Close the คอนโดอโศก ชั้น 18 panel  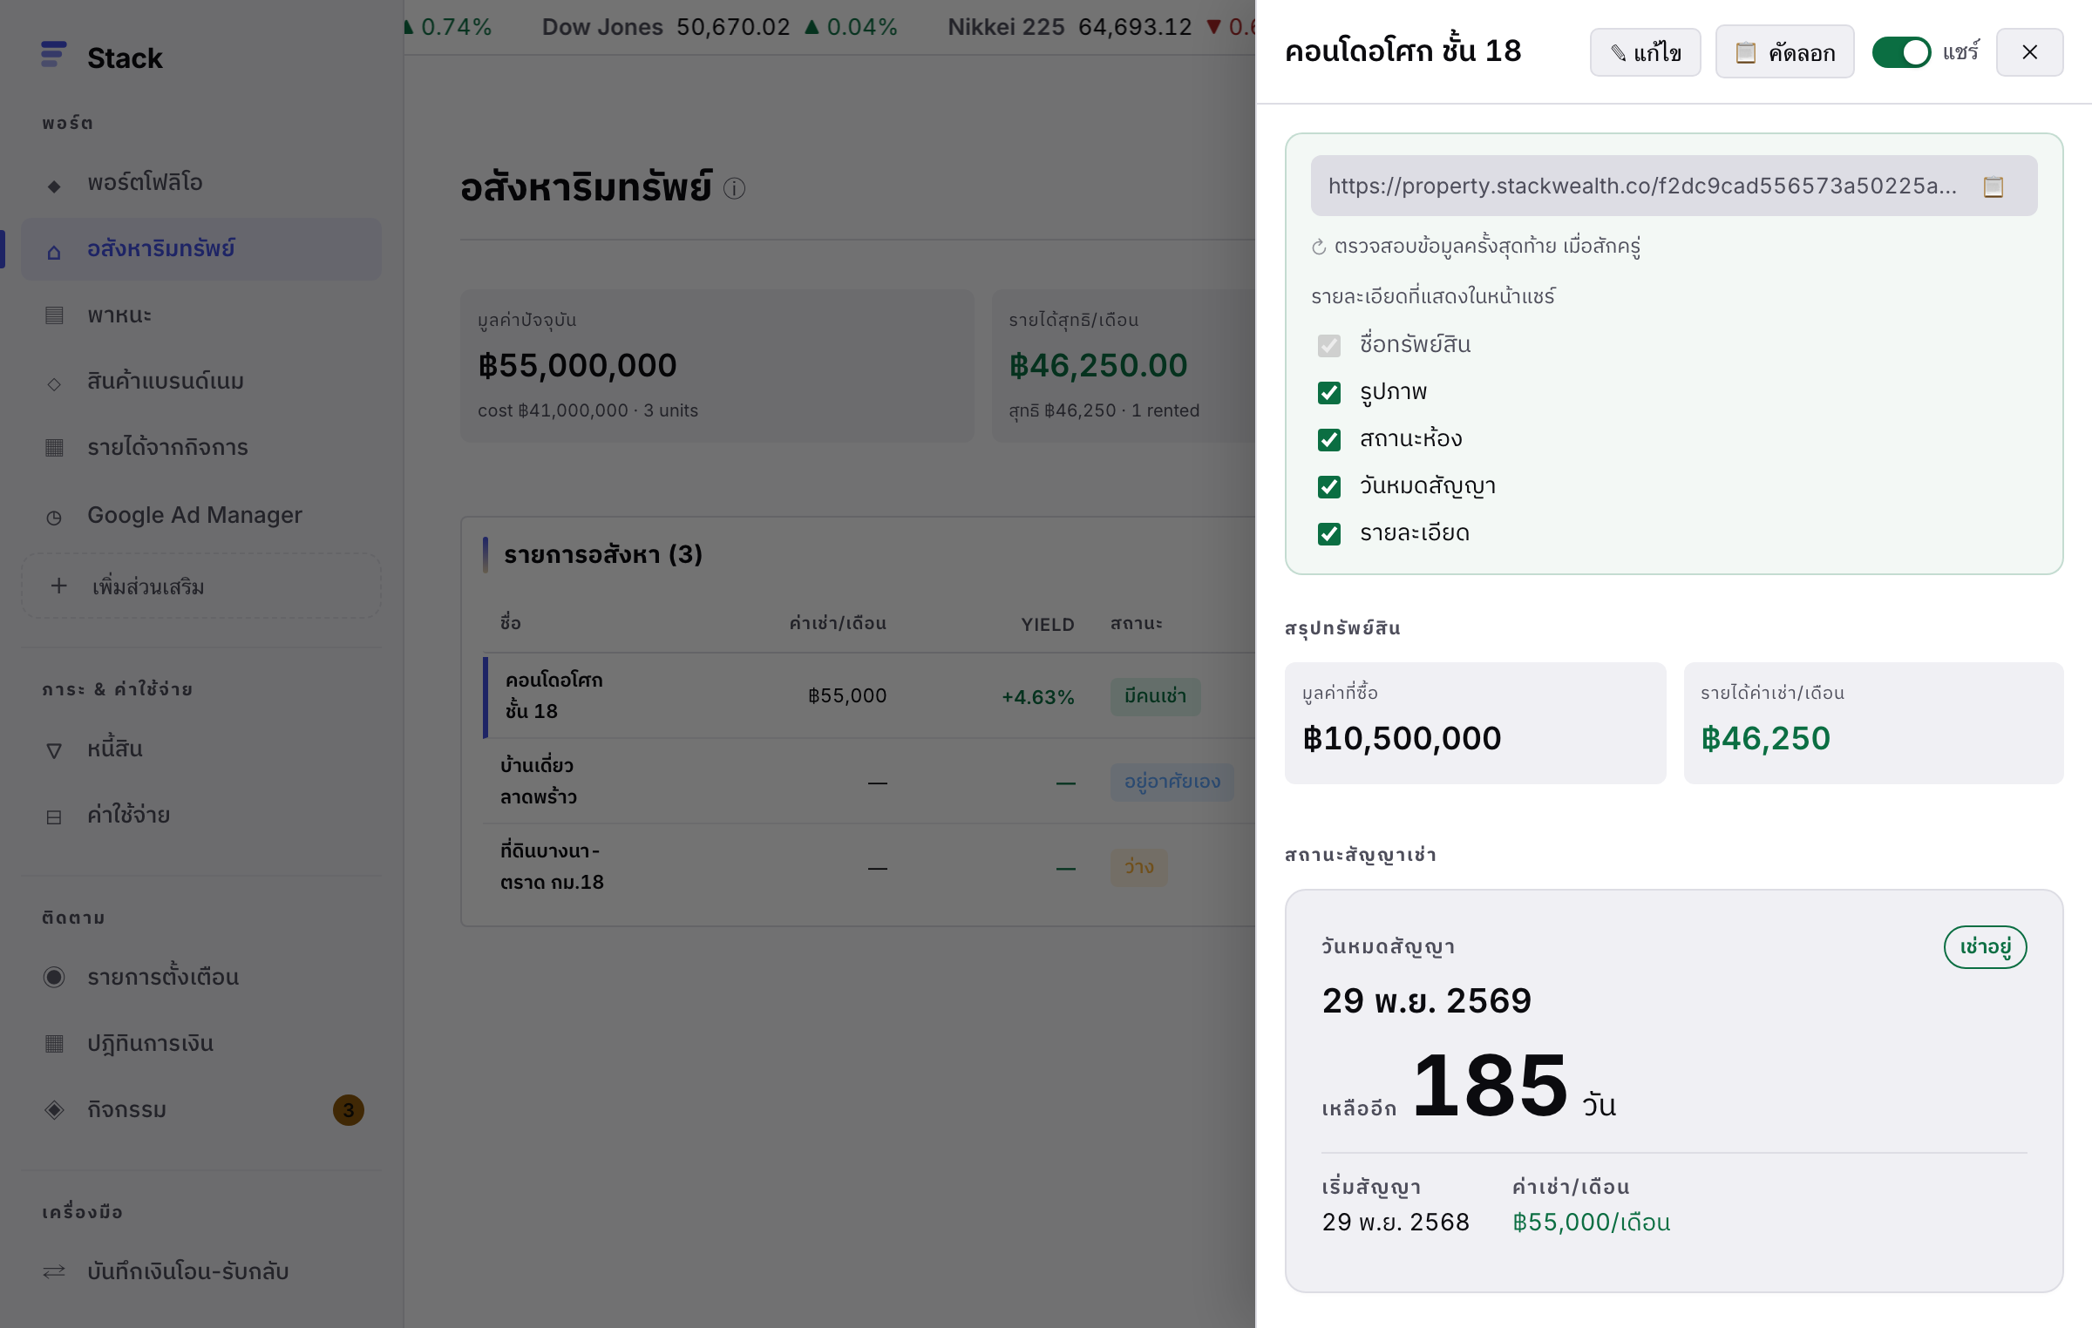pyautogui.click(x=2030, y=52)
